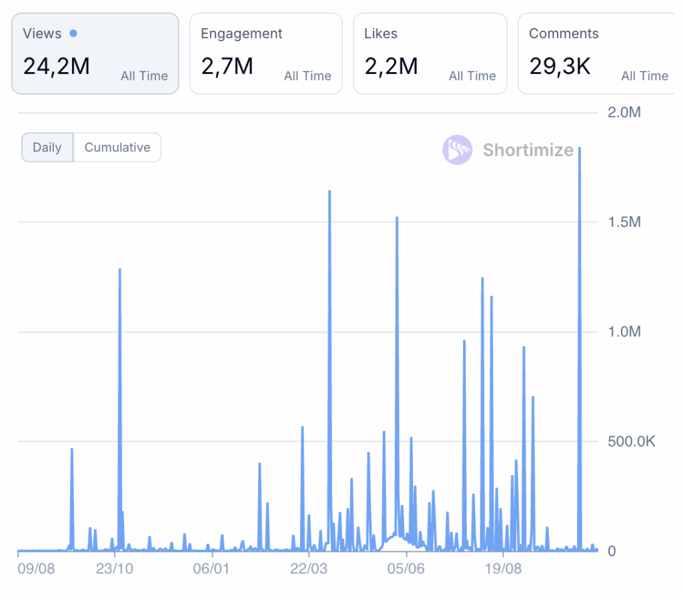Image resolution: width=683 pixels, height=598 pixels.
Task: Click All Time label in Views card
Action: (x=144, y=76)
